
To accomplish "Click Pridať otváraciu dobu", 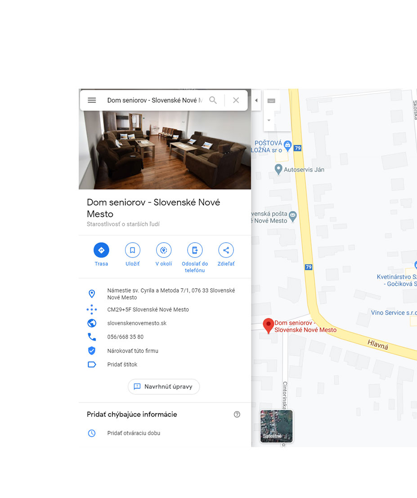I will click(134, 433).
